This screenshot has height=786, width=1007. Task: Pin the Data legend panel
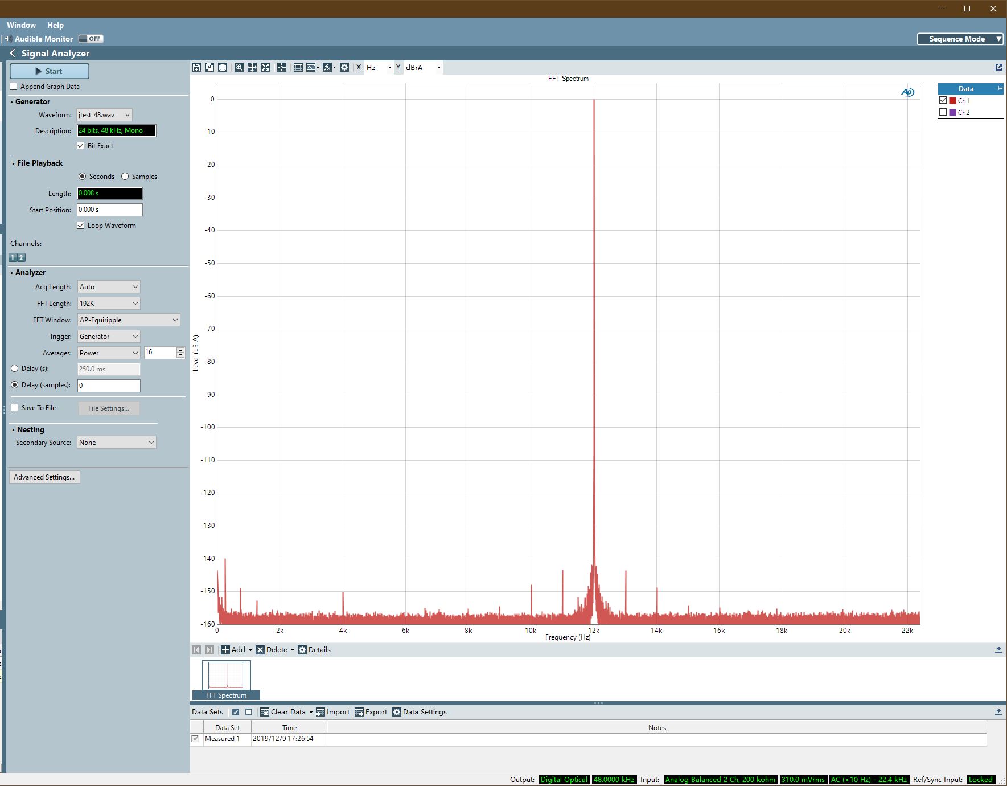pos(999,88)
